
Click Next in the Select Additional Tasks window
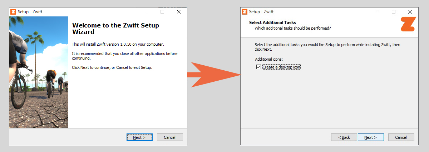point(371,137)
